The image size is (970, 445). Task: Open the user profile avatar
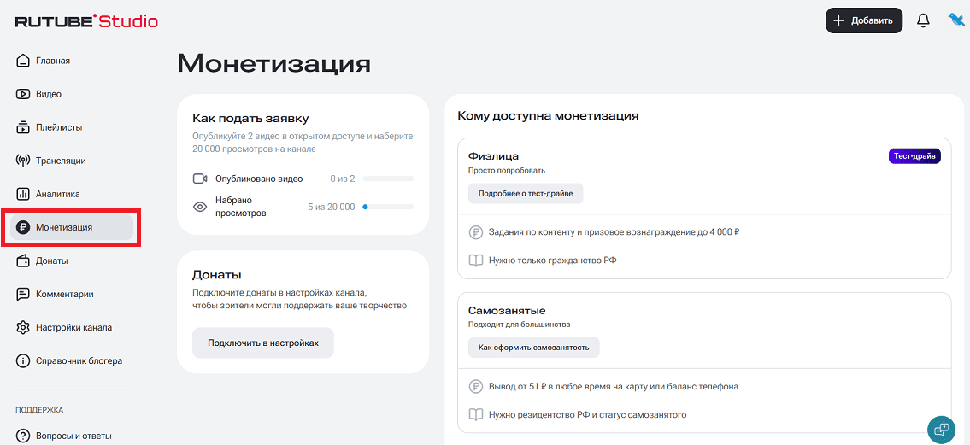956,20
